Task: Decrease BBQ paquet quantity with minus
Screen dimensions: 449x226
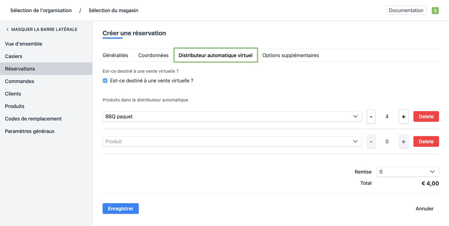Action: coord(371,117)
